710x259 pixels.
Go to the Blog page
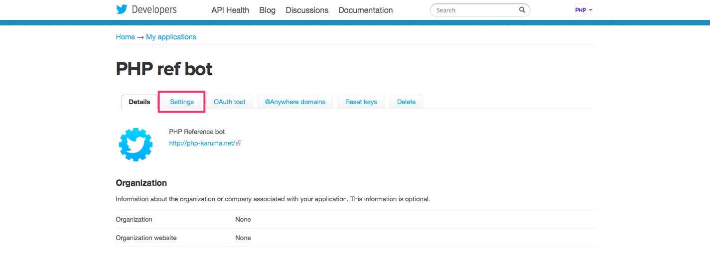pyautogui.click(x=268, y=10)
